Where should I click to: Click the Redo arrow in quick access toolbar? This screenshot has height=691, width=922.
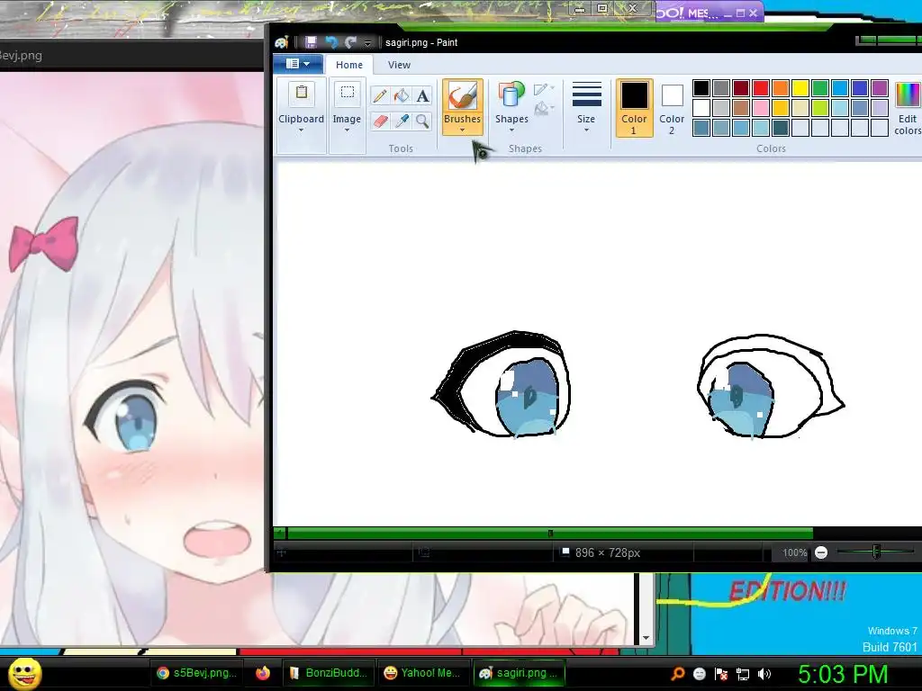(351, 41)
